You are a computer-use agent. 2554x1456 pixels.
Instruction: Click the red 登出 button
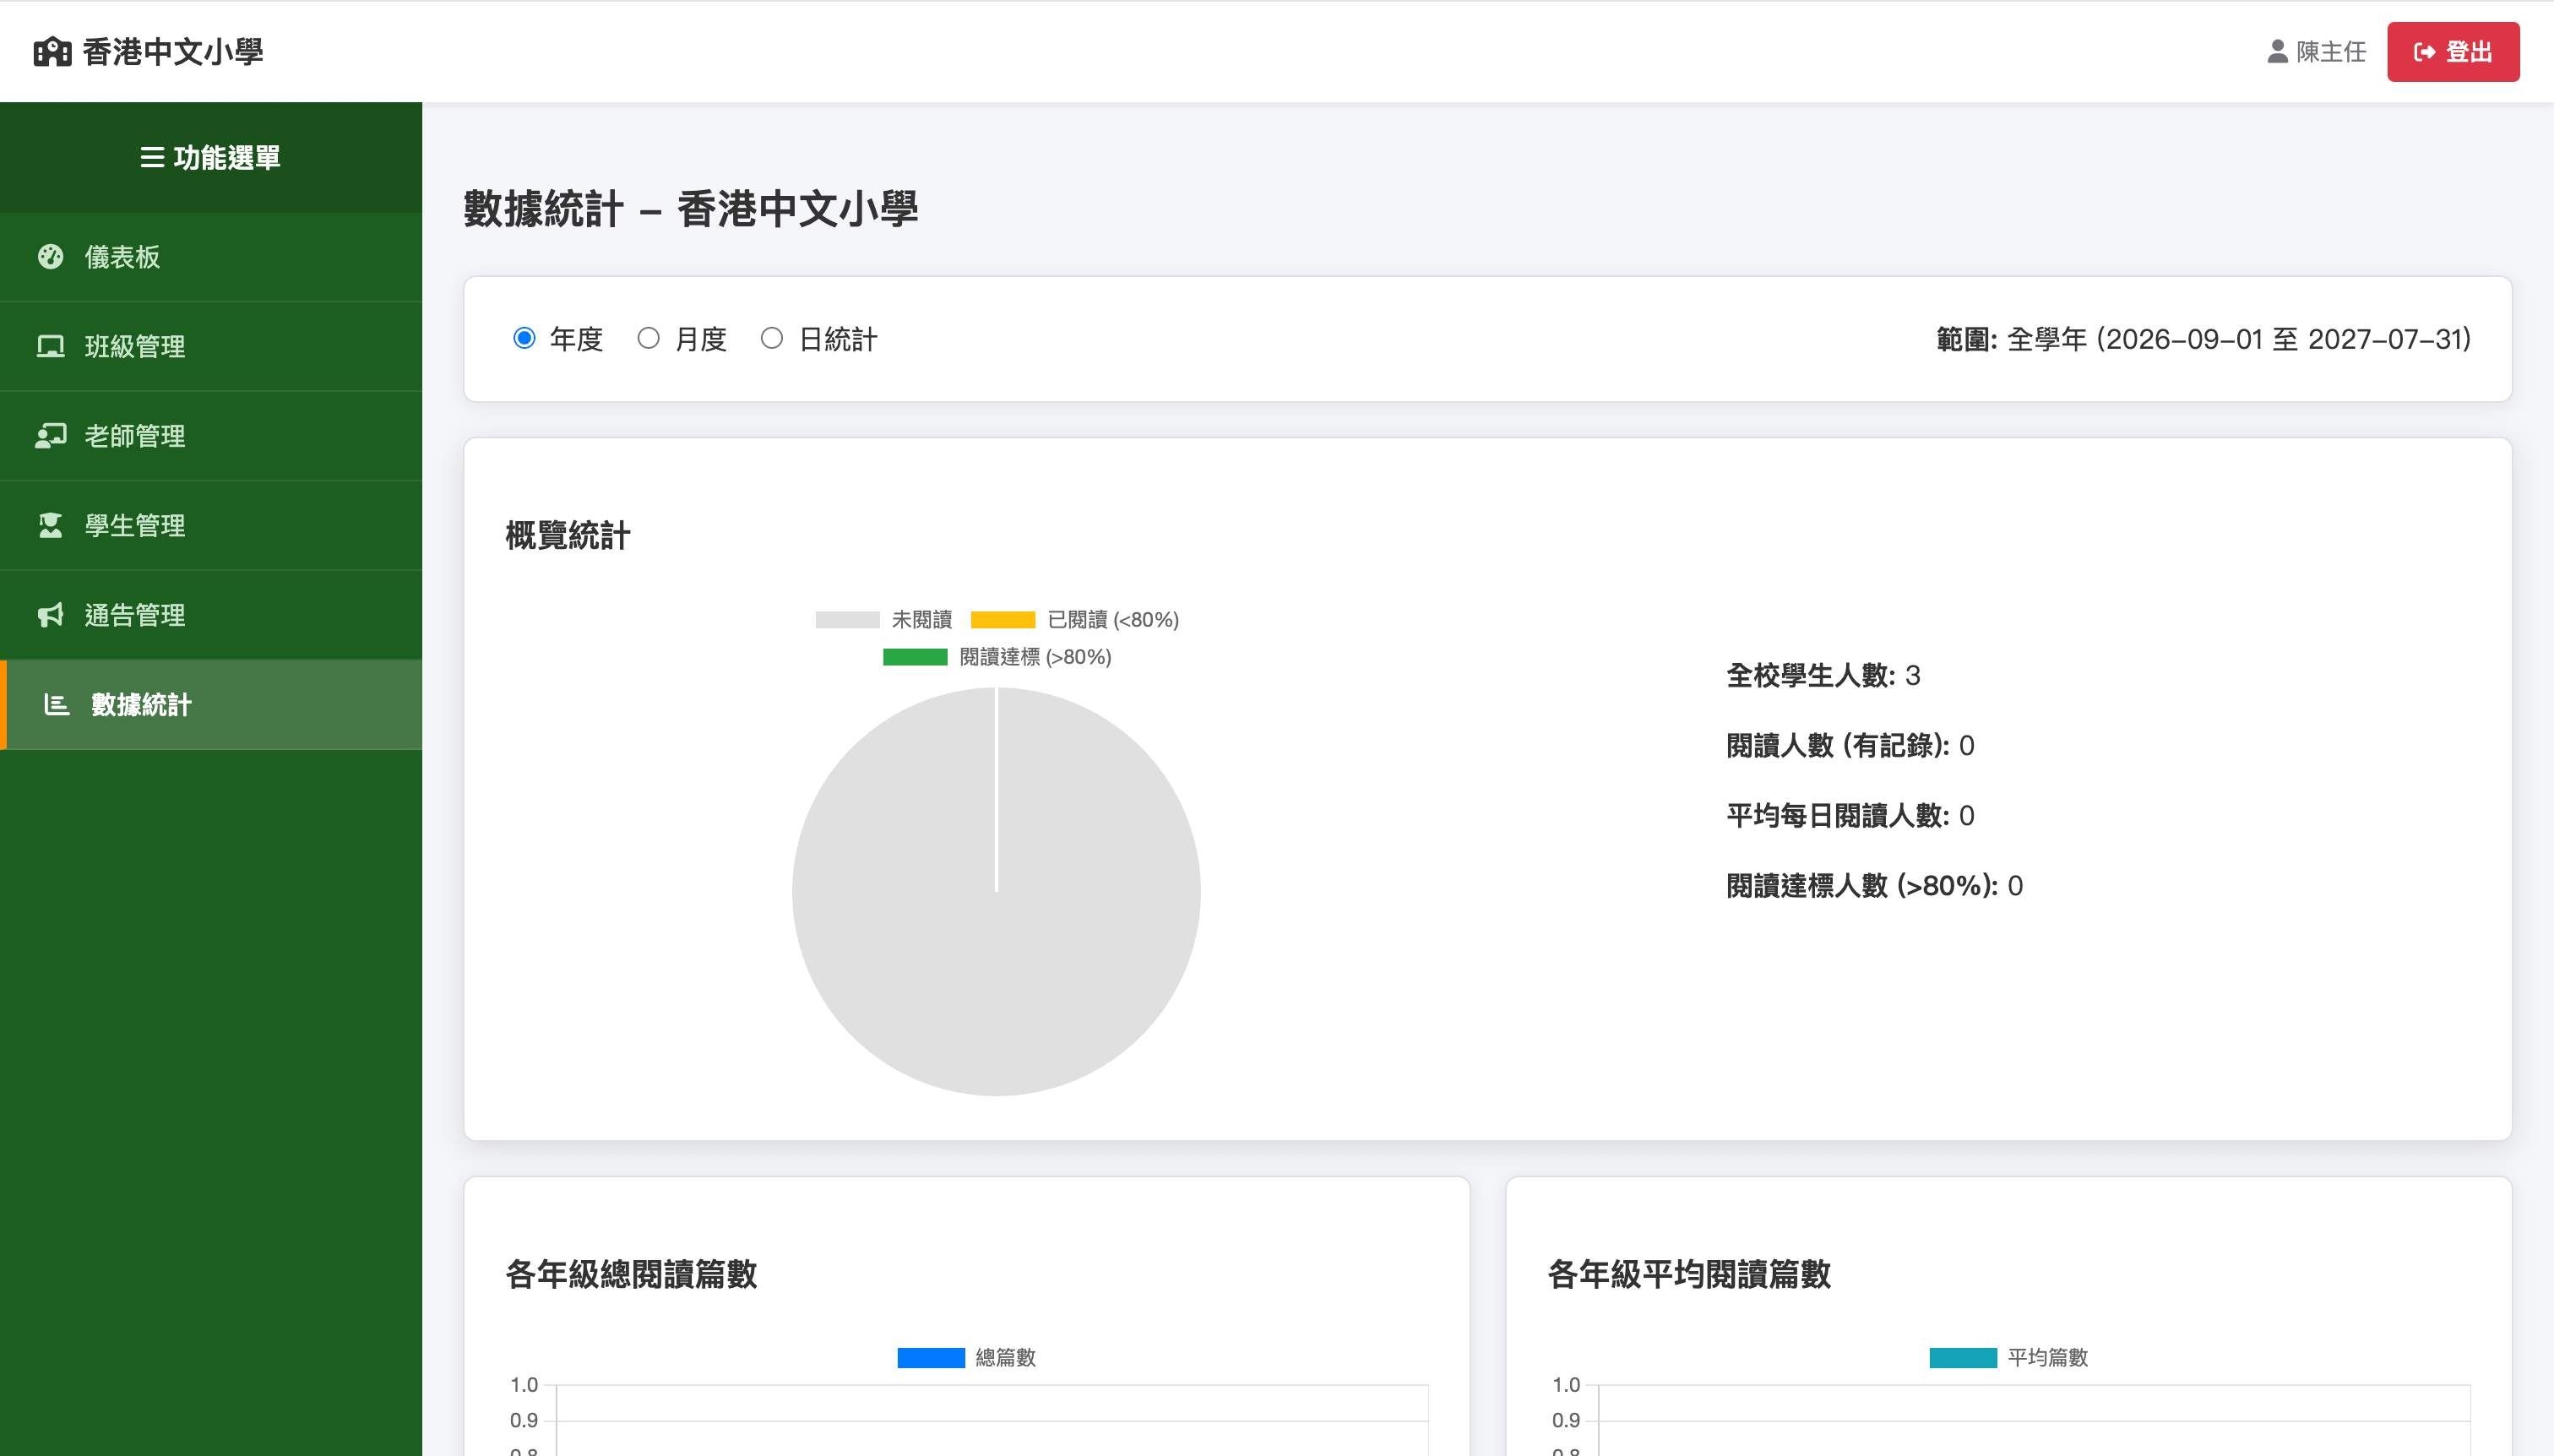point(2453,51)
